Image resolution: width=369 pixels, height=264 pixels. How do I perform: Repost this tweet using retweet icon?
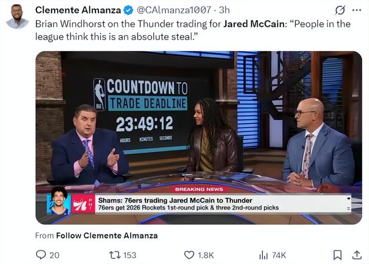click(x=115, y=255)
